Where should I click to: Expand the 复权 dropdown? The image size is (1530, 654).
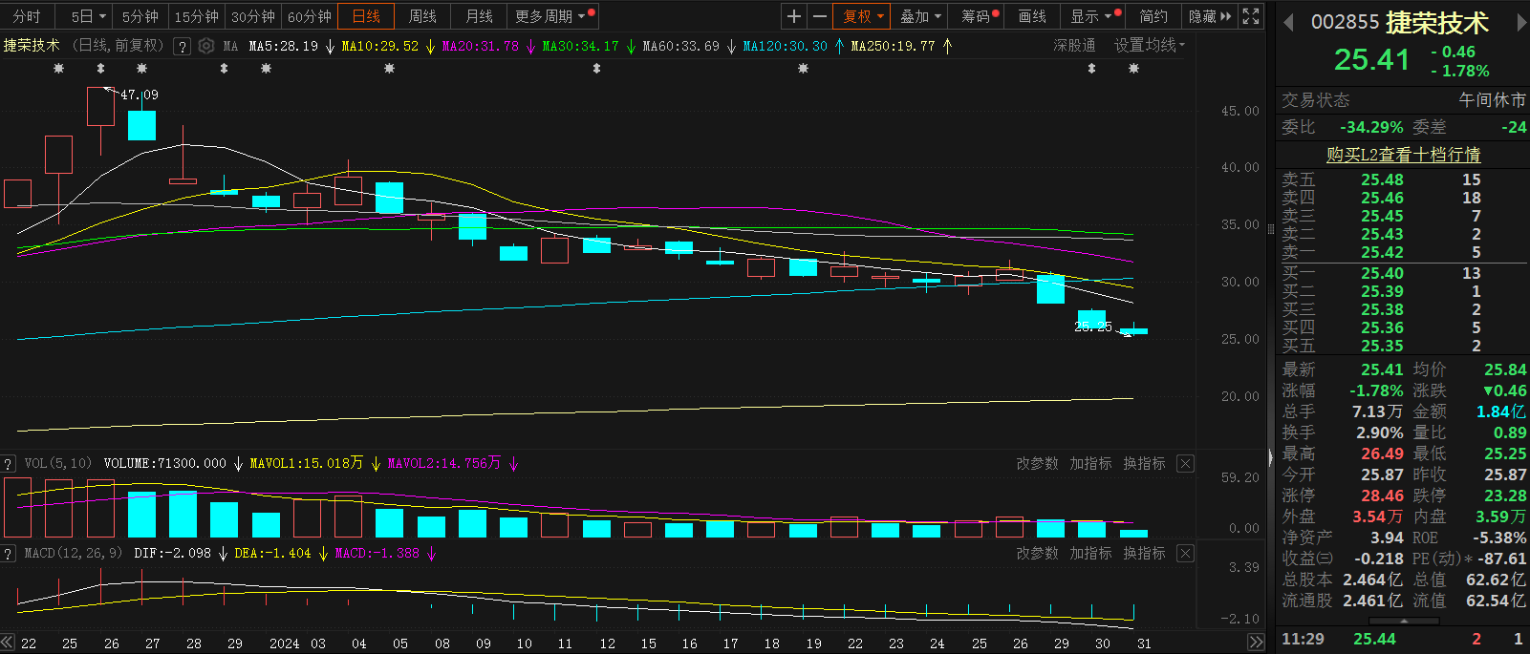click(863, 16)
